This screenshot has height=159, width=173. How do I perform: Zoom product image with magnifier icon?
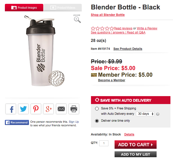(x=77, y=19)
